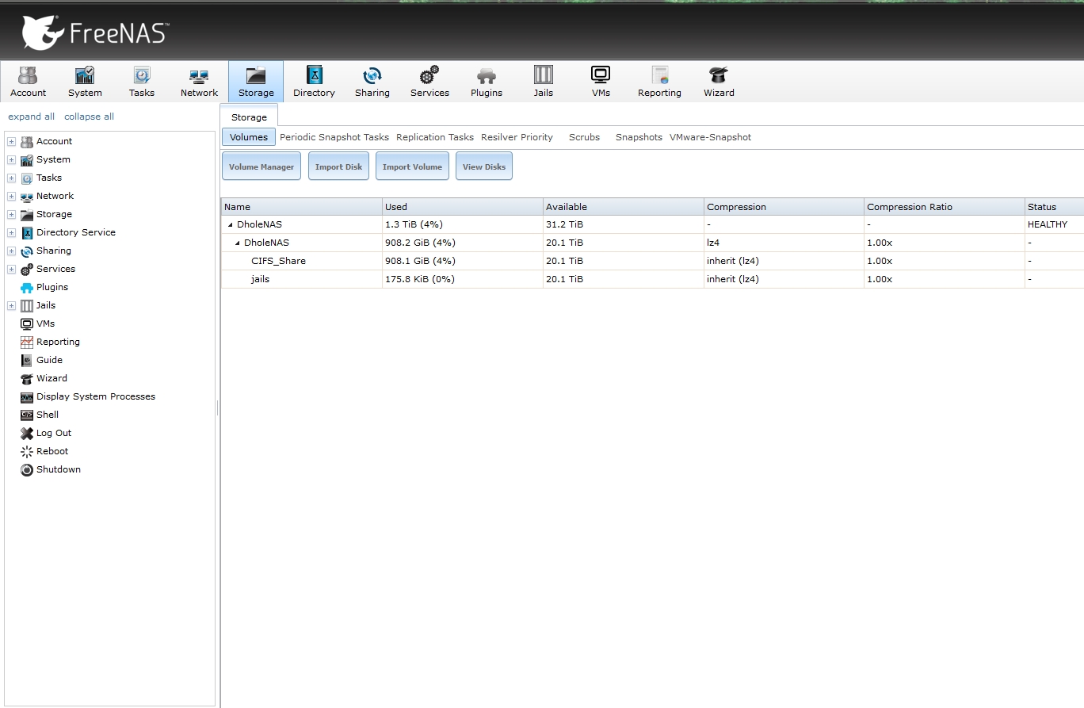Open Jails in the top toolbar

tap(544, 82)
